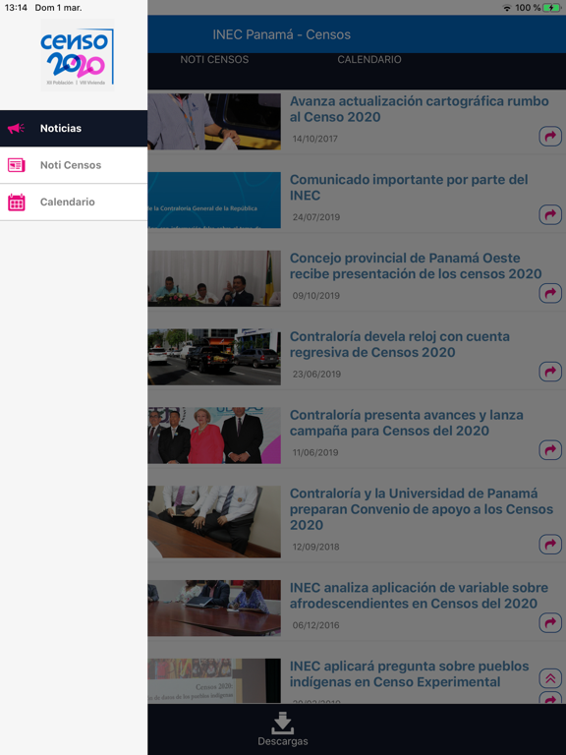
Task: Tap the battery indicator in status bar
Action: (551, 8)
